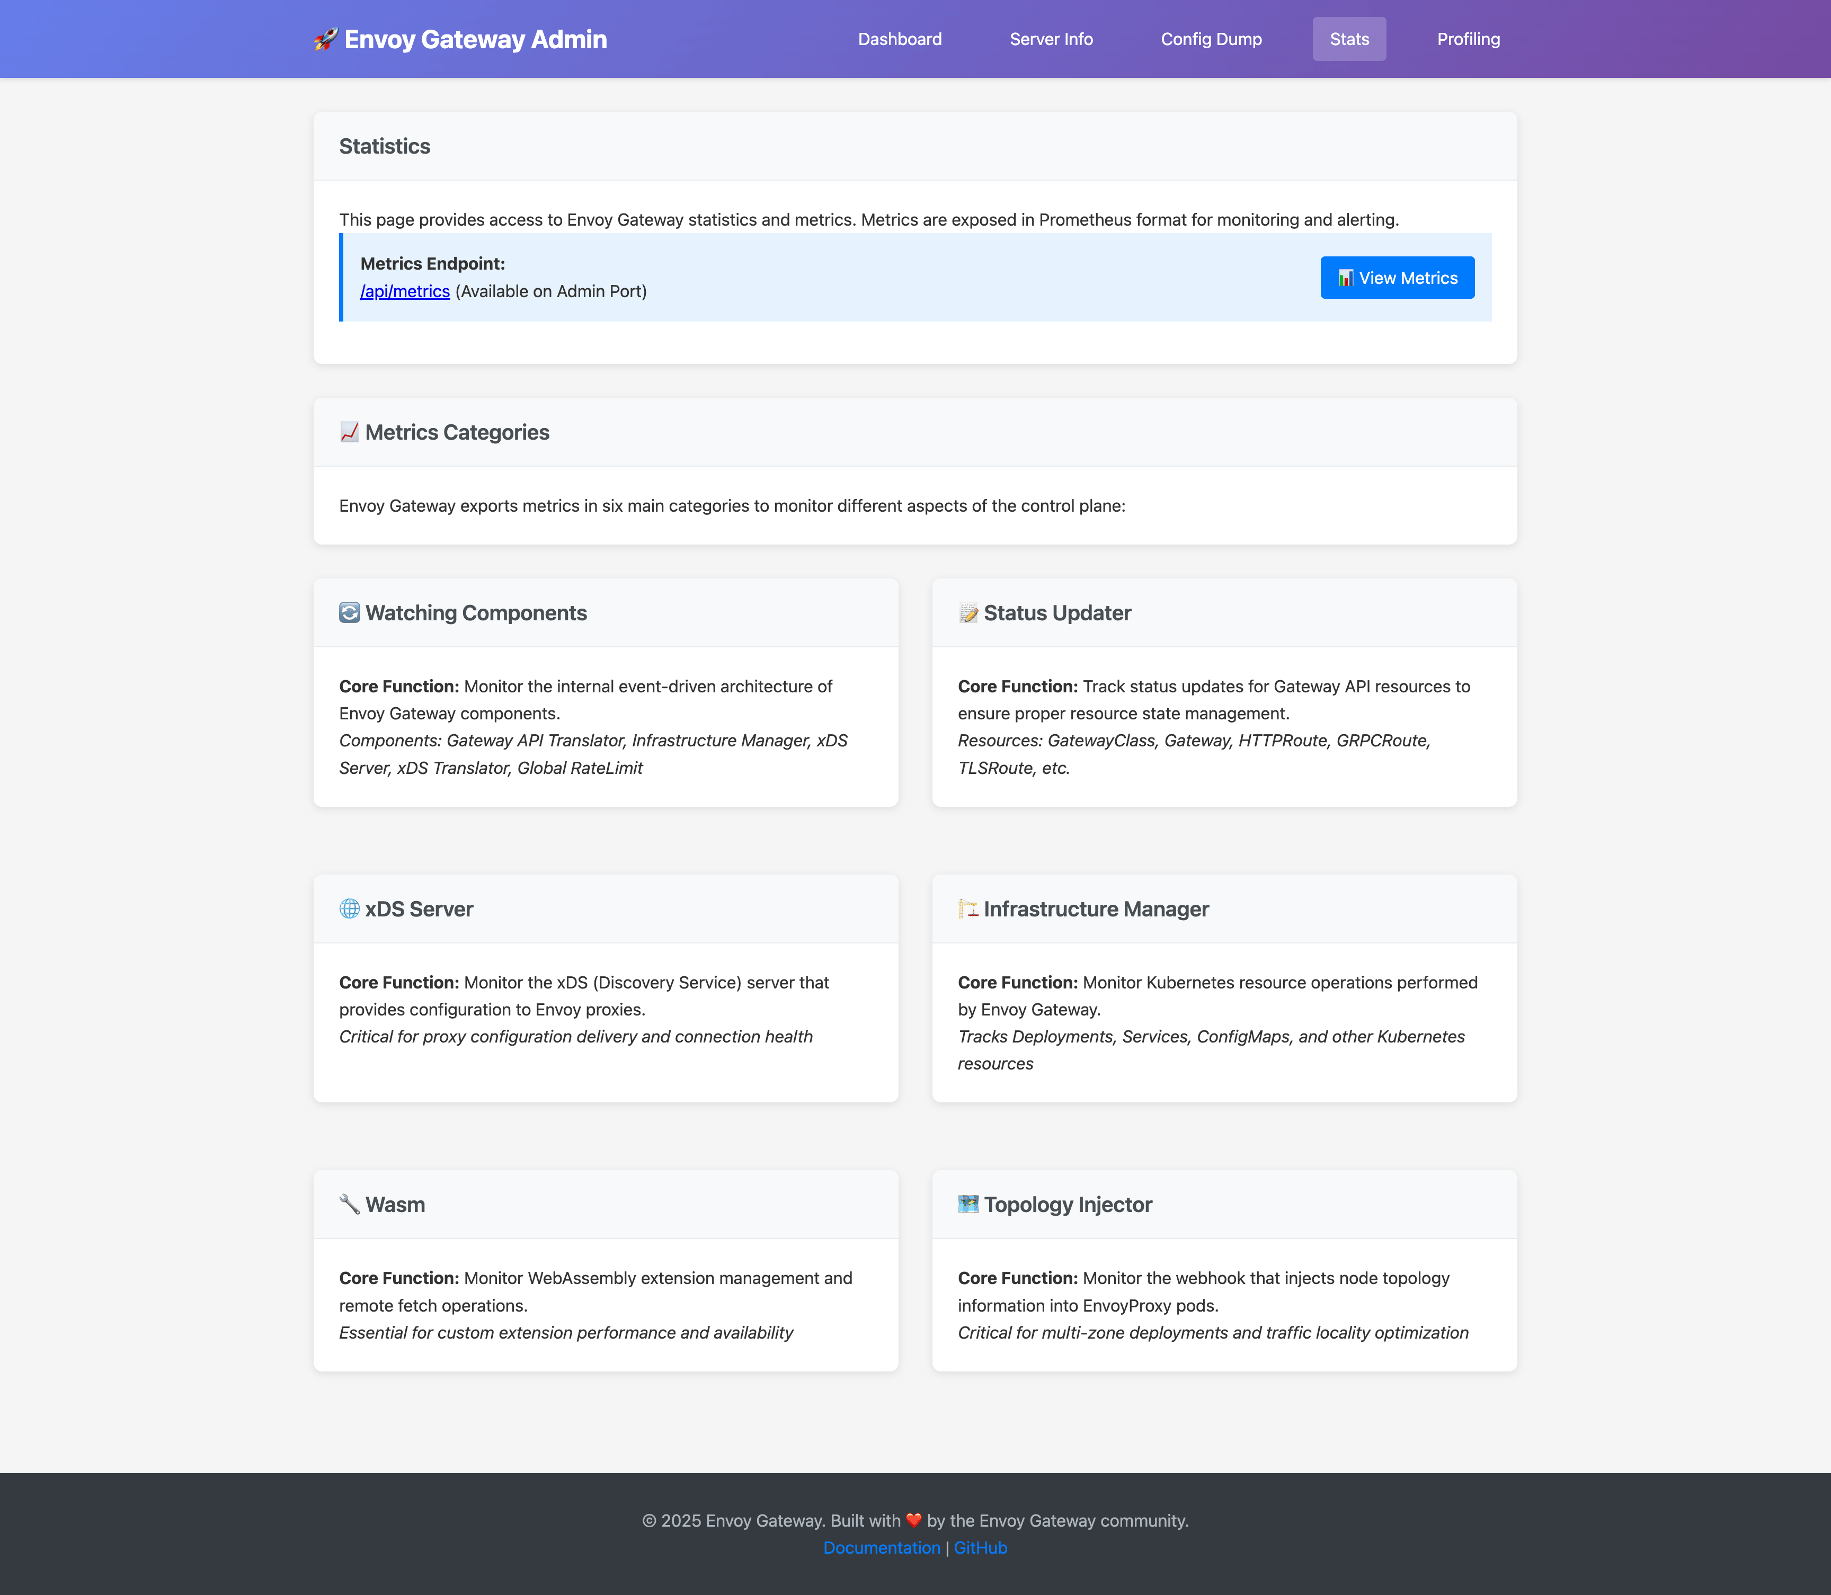This screenshot has height=1595, width=1831.
Task: Click the wrench icon on Wasm card
Action: point(348,1204)
